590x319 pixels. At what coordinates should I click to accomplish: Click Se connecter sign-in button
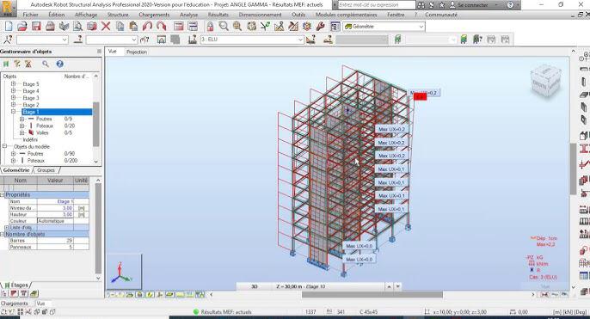473,5
